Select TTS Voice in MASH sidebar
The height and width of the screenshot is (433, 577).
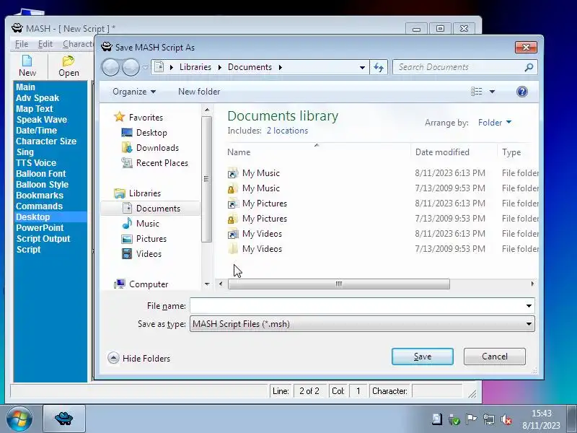tap(35, 163)
